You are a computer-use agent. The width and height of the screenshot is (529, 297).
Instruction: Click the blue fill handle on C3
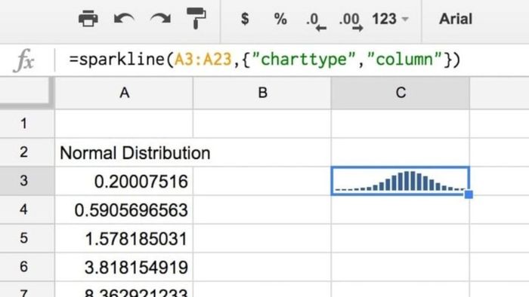pos(469,194)
